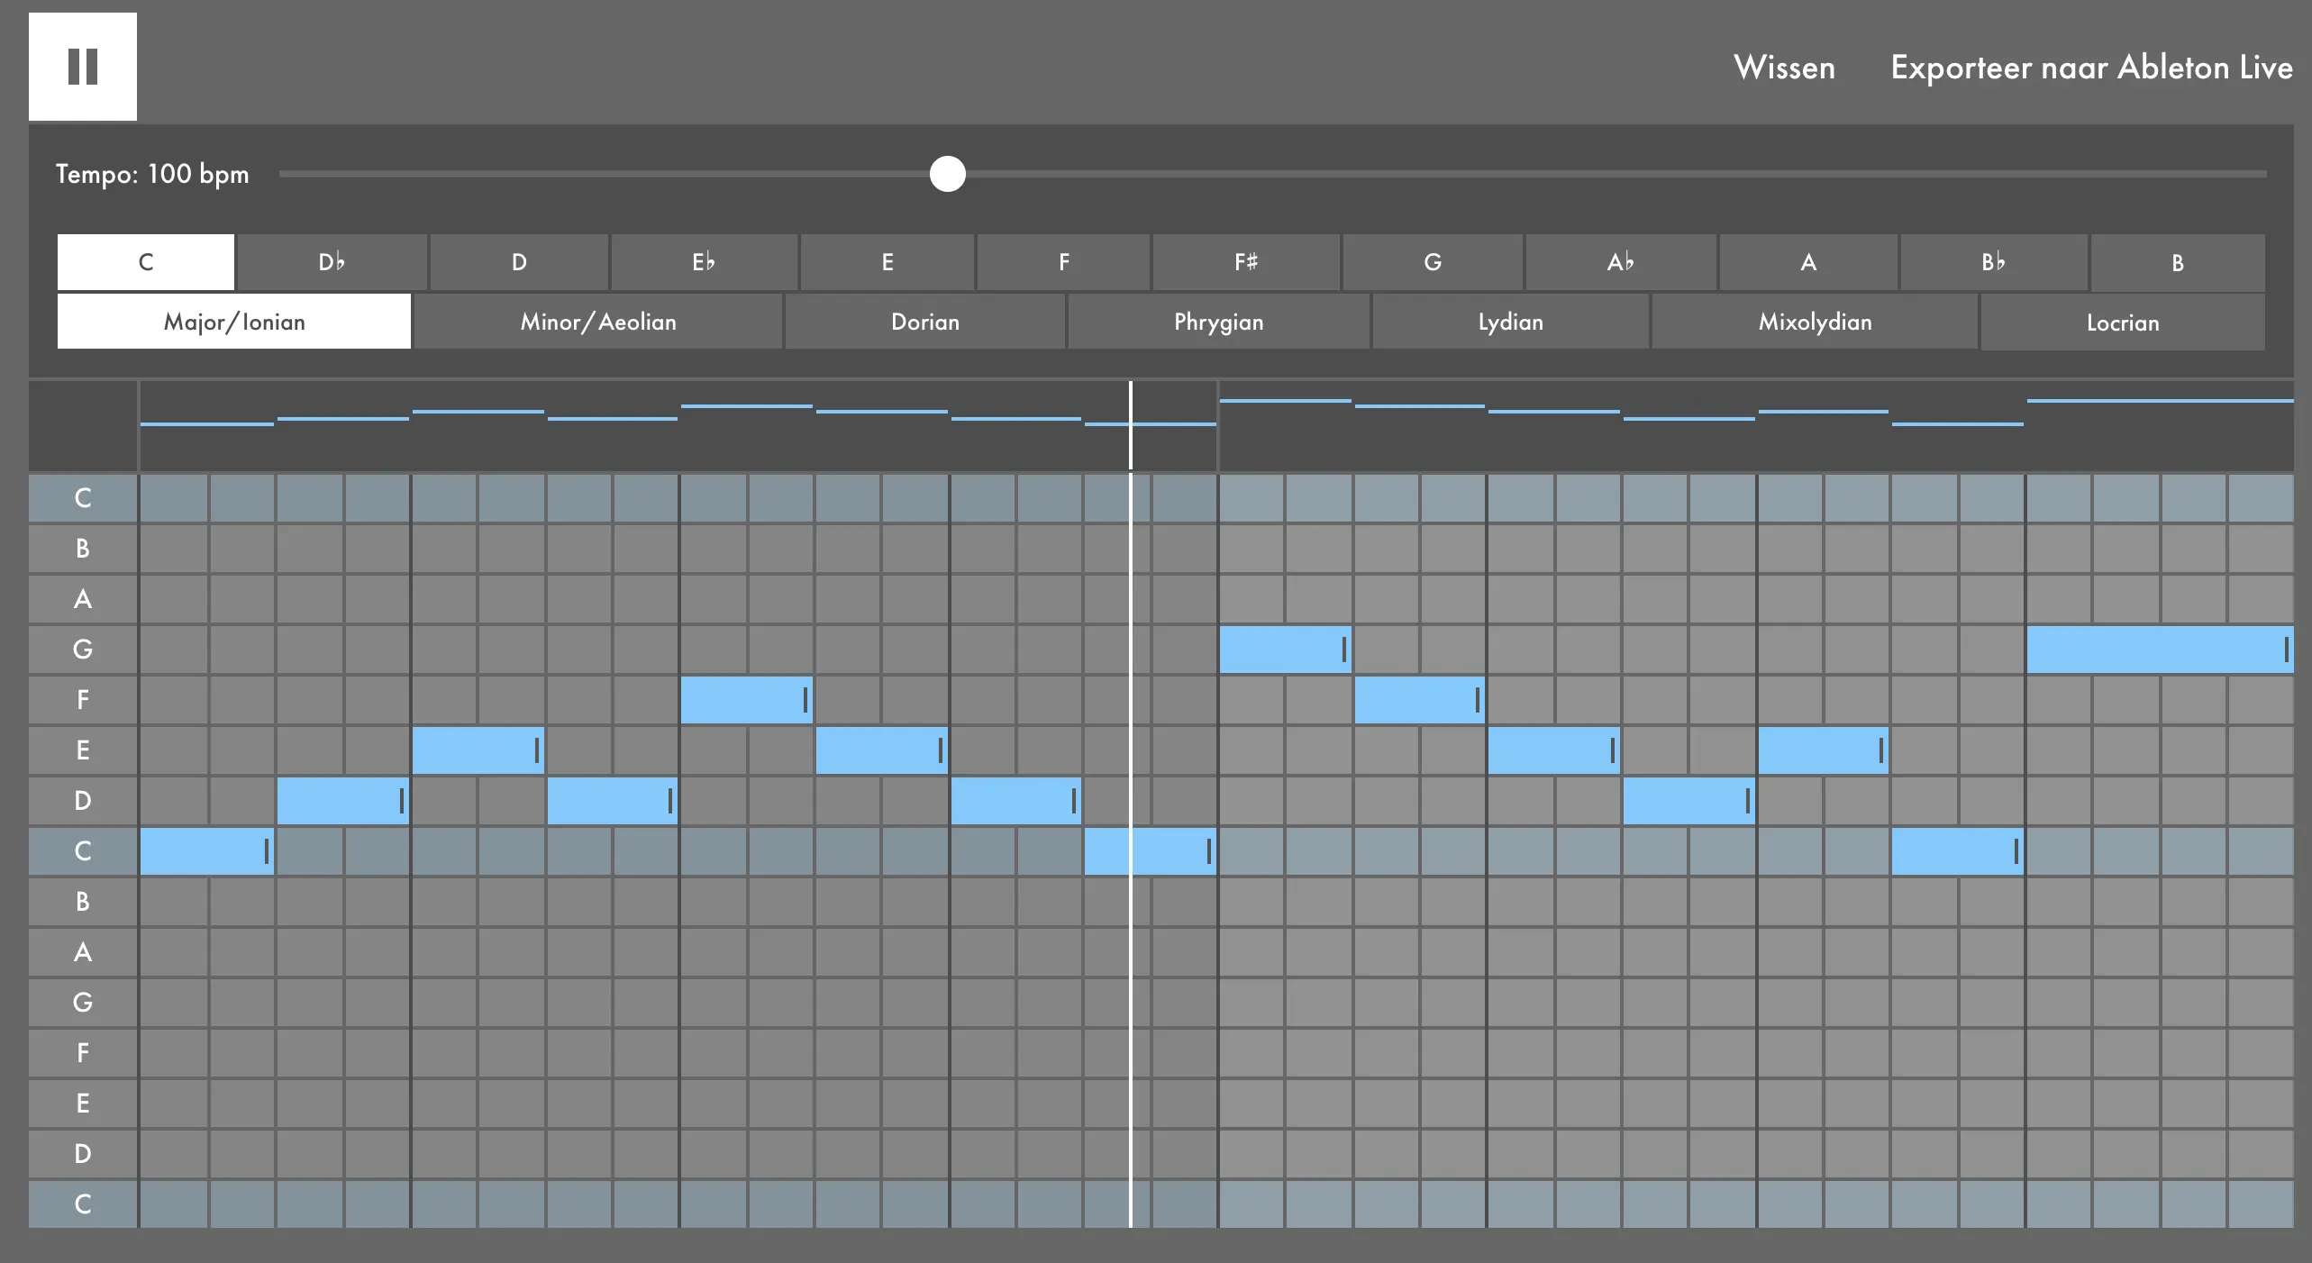Select the D♭ key button
The height and width of the screenshot is (1263, 2312).
(332, 262)
